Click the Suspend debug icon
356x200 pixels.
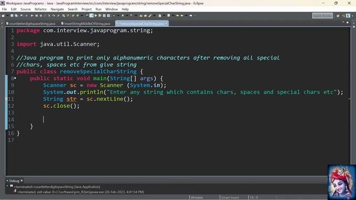36,16
